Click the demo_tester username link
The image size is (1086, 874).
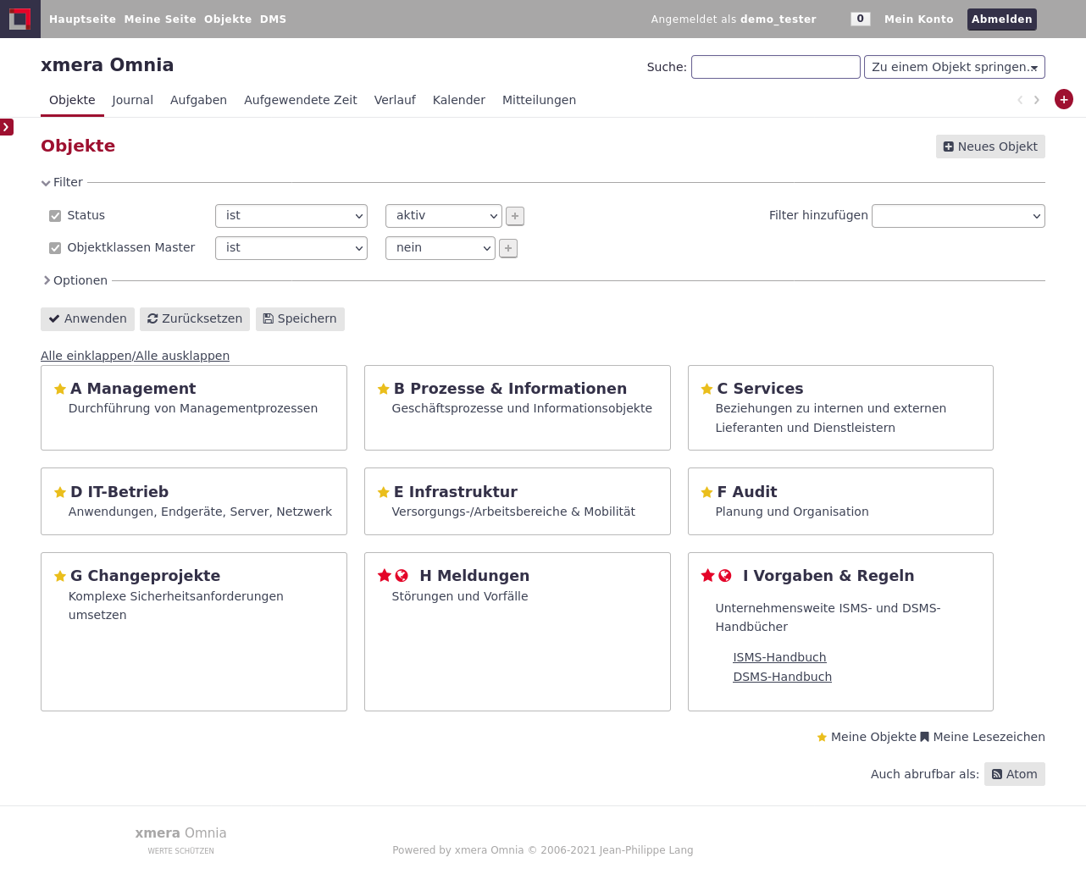pos(778,19)
